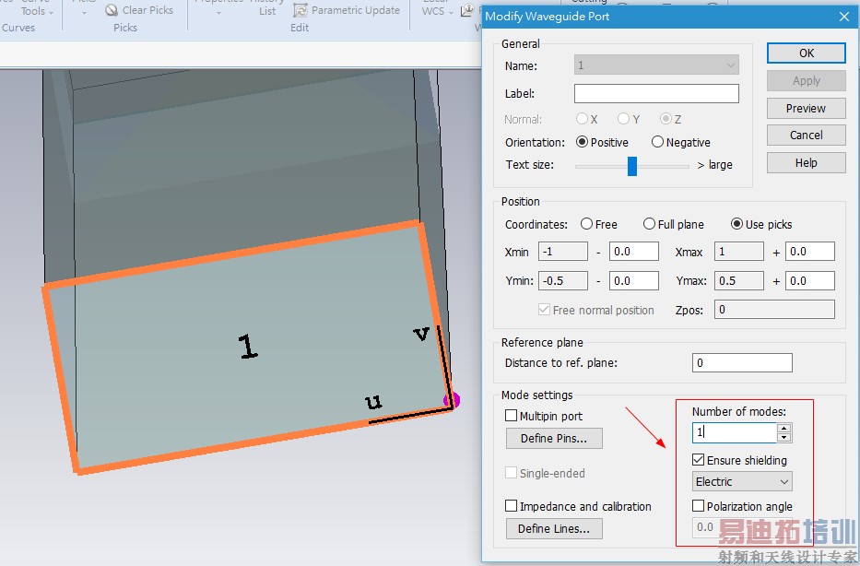Click the Zpos input field
This screenshot has height=566, width=860.
[774, 310]
